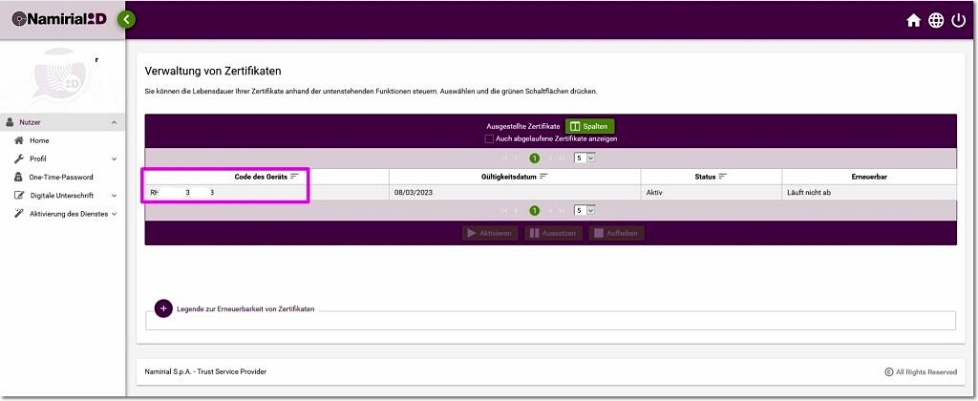978x401 pixels.
Task: Click the Status column header
Action: click(x=712, y=177)
